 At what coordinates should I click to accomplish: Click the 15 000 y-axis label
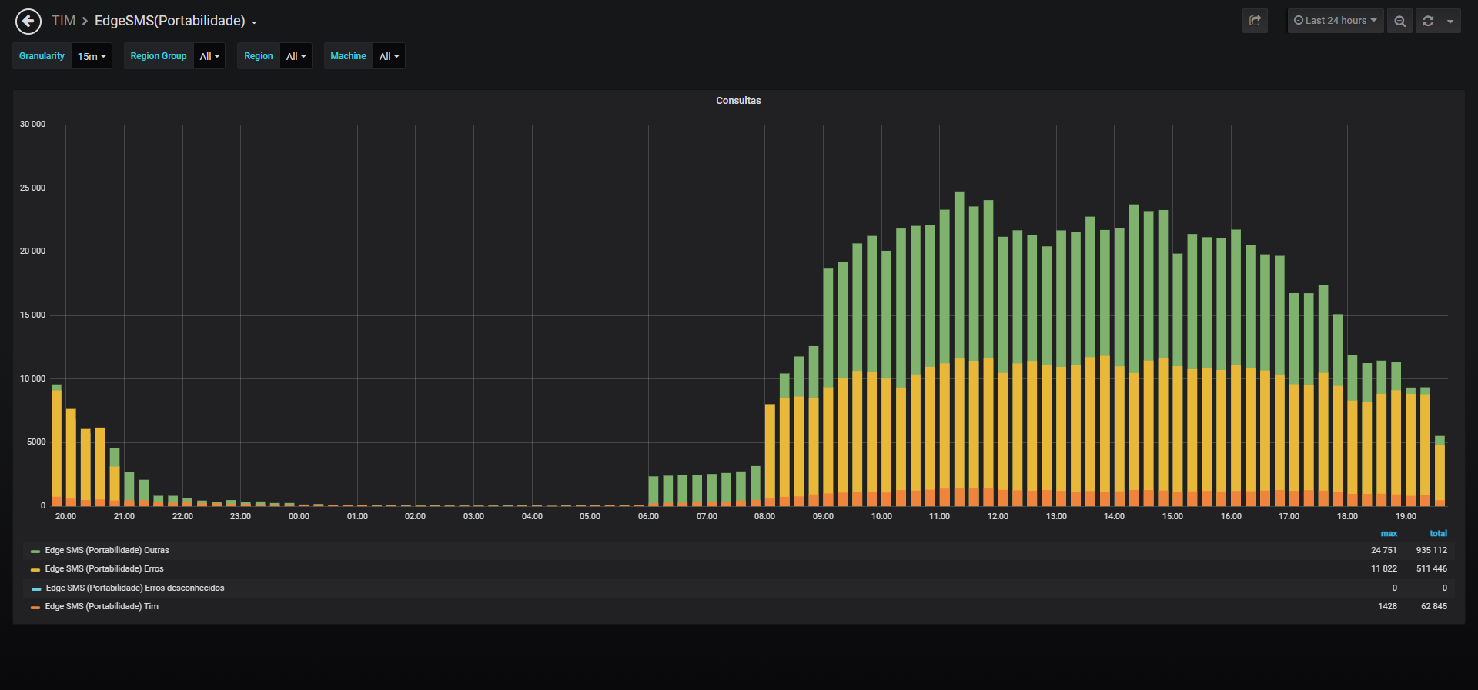(x=32, y=315)
